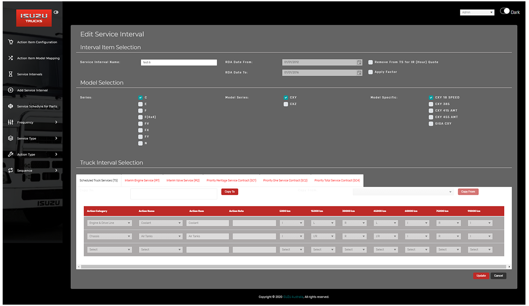
Task: Click the Frequency sliders icon in sidebar
Action: click(x=11, y=122)
